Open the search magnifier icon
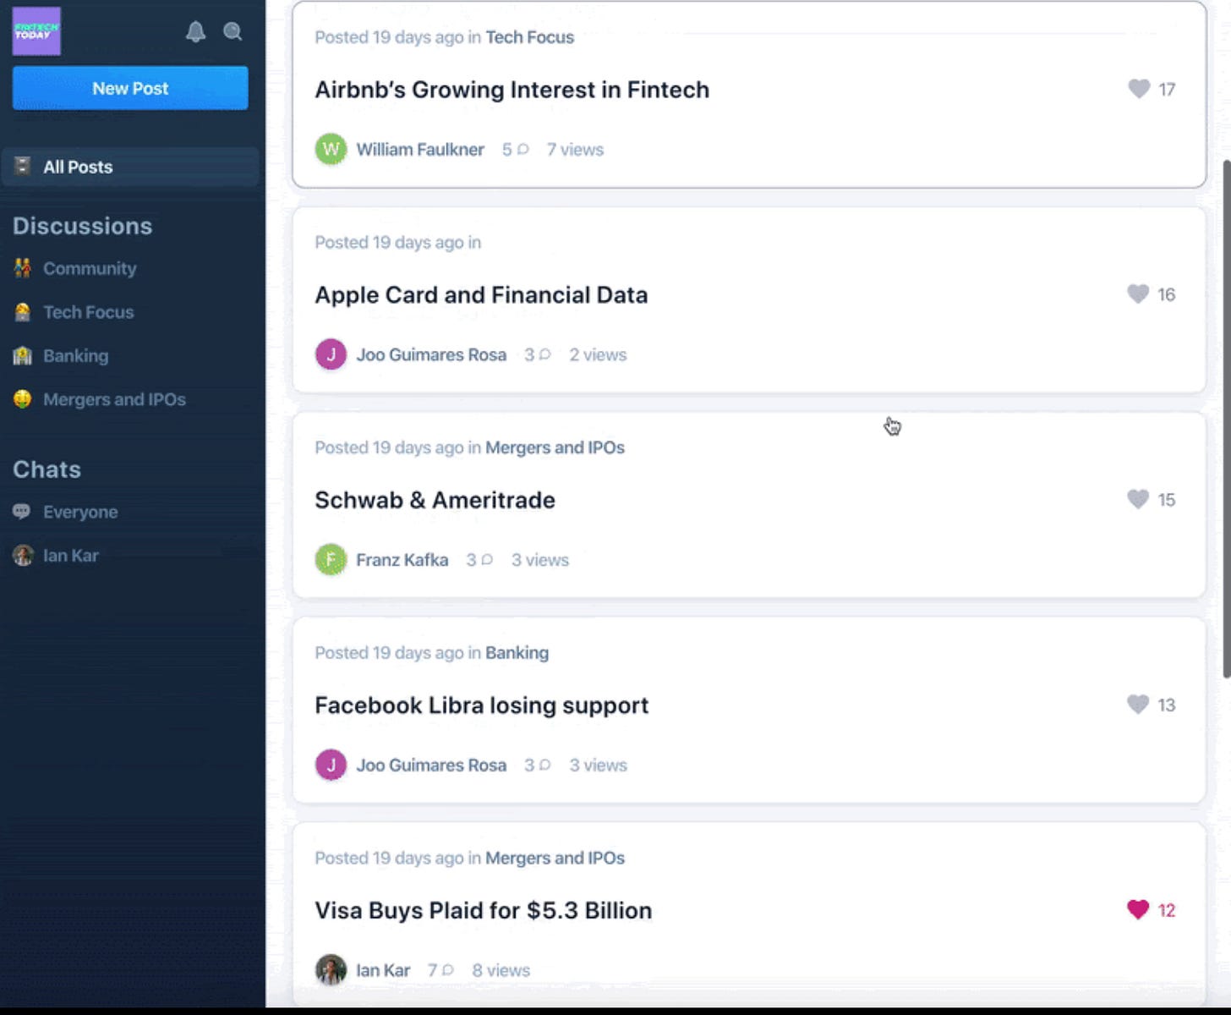The image size is (1231, 1015). pos(233,32)
